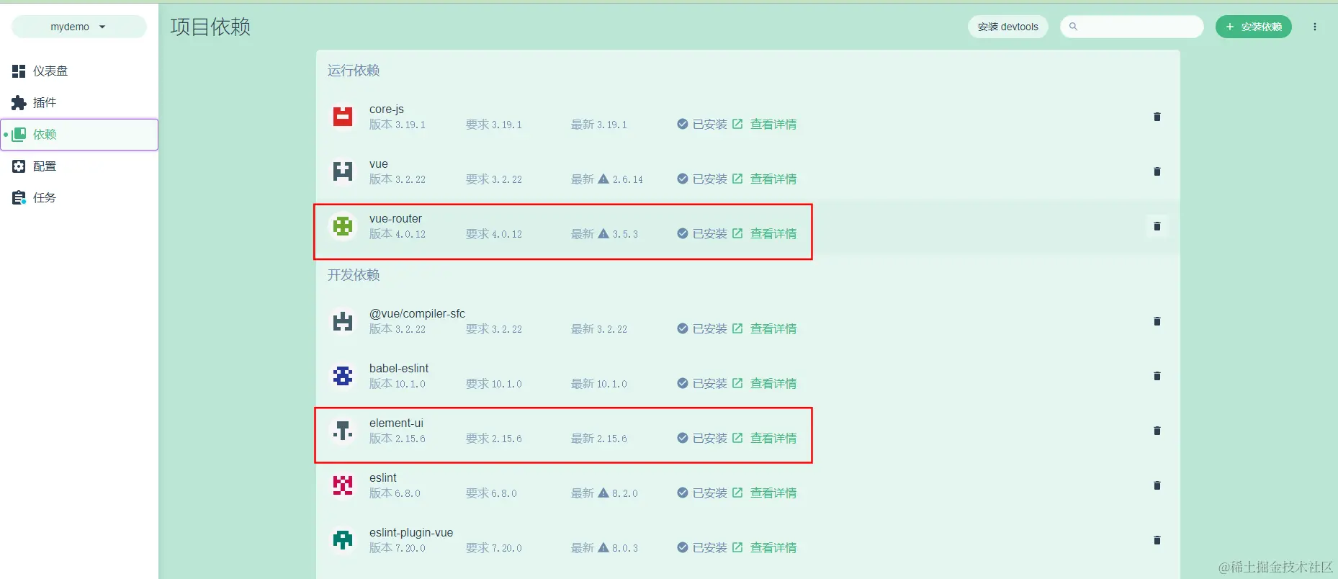Click the 运行依赖 section heading
The image size is (1338, 579).
pos(354,71)
